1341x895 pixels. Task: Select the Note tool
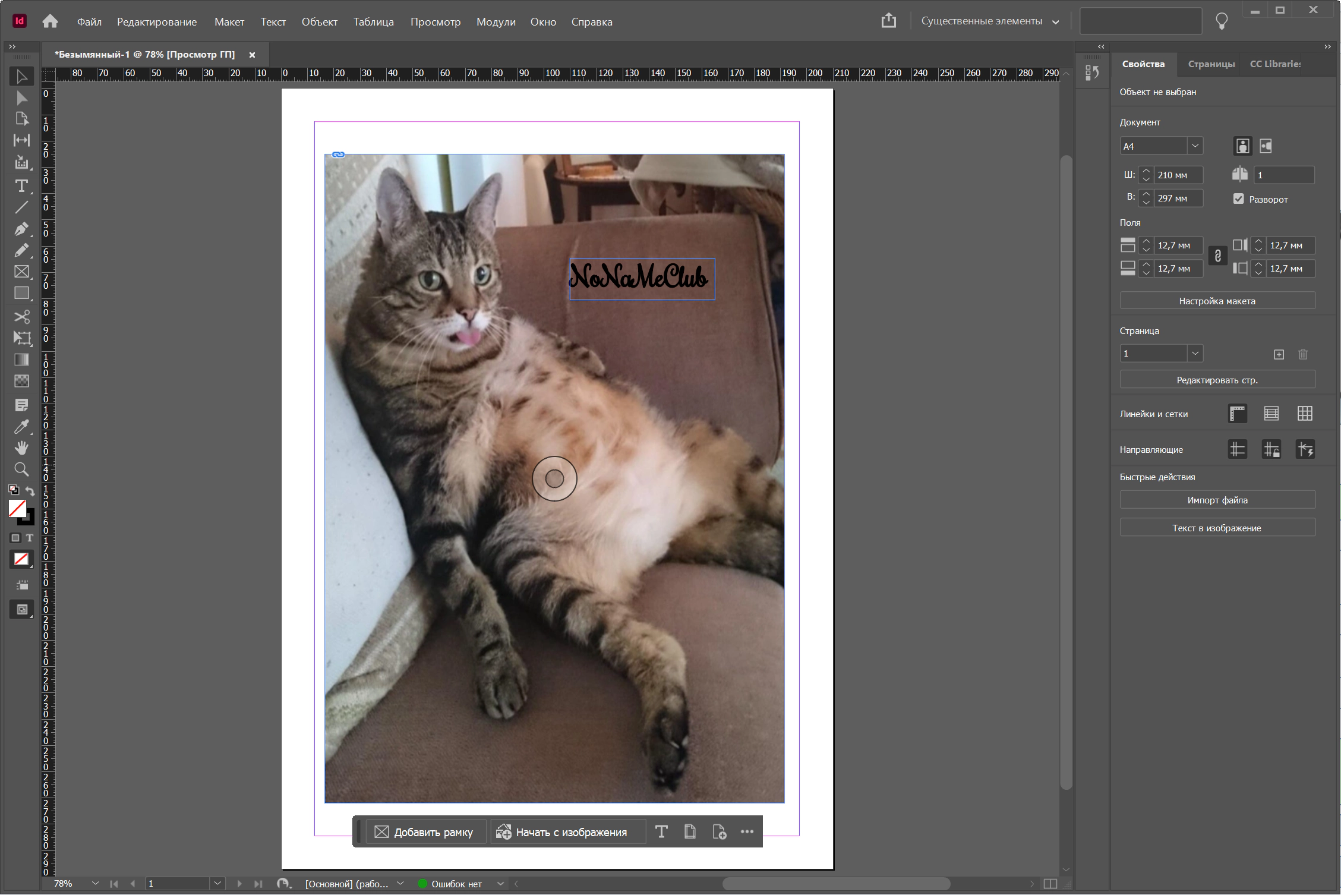coord(21,405)
